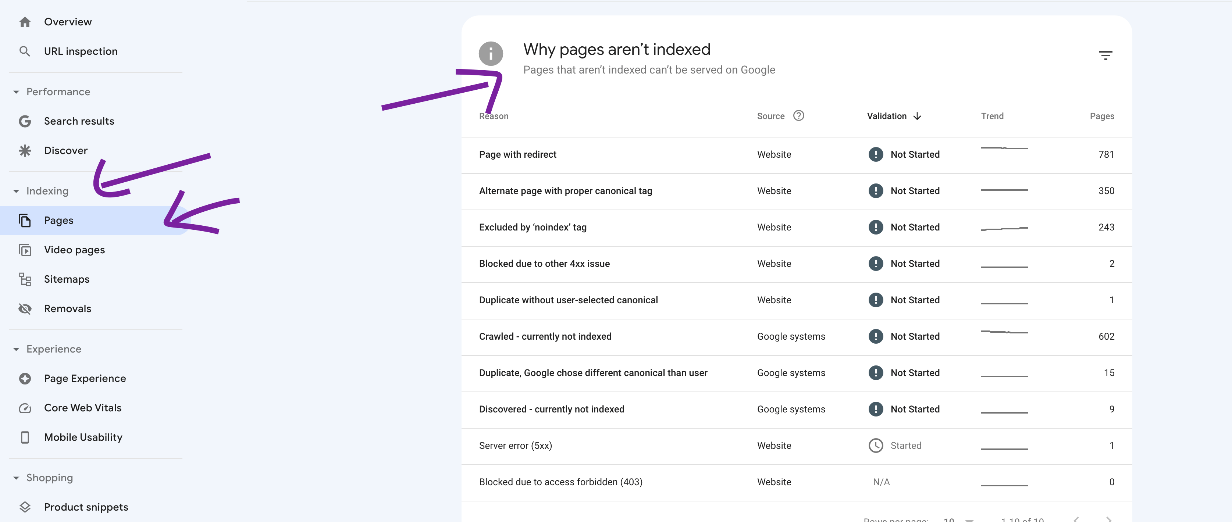Click the Discover asterisk icon
The width and height of the screenshot is (1232, 522).
(x=25, y=151)
